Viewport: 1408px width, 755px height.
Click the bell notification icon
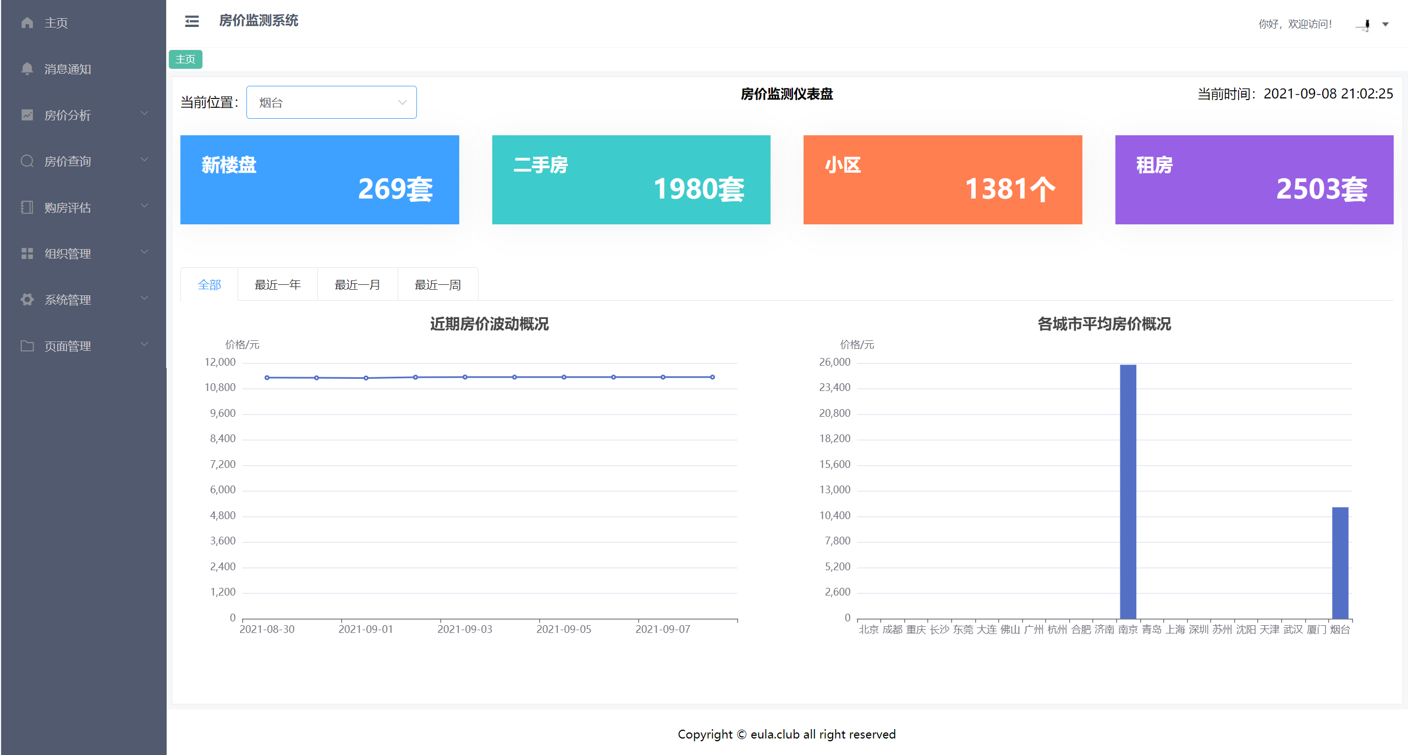(x=27, y=69)
